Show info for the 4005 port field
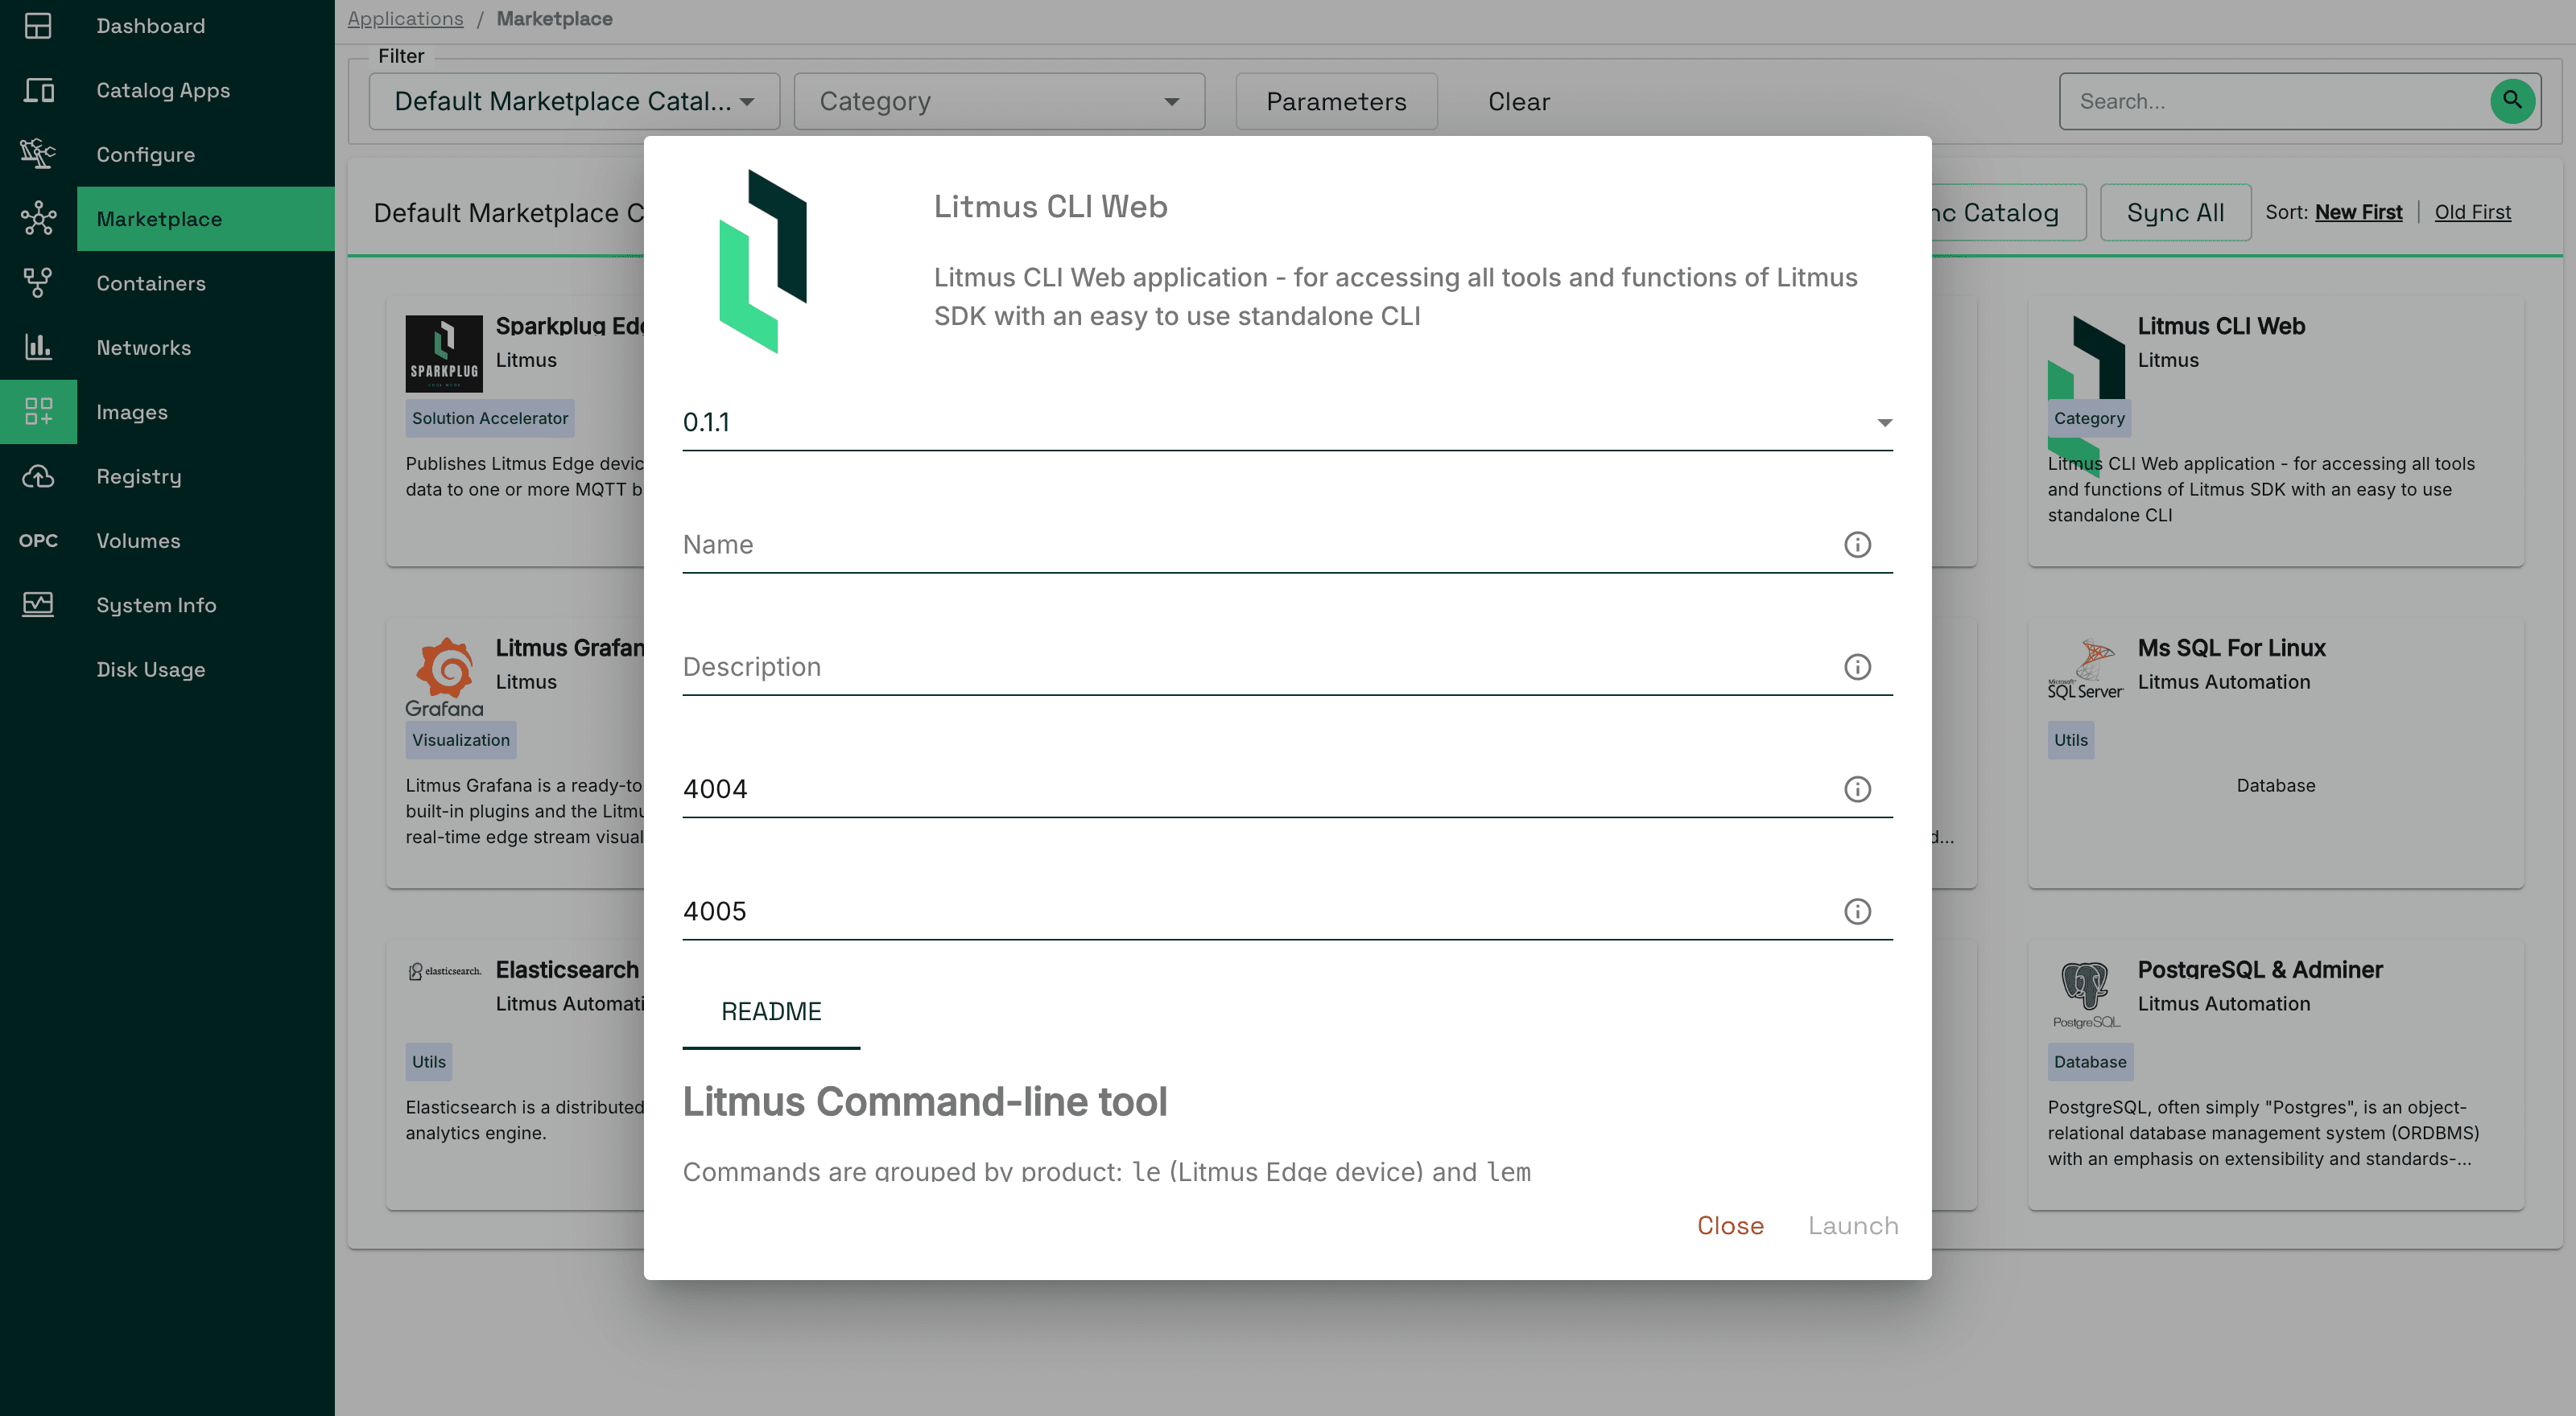The width and height of the screenshot is (2576, 1416). 1857,912
